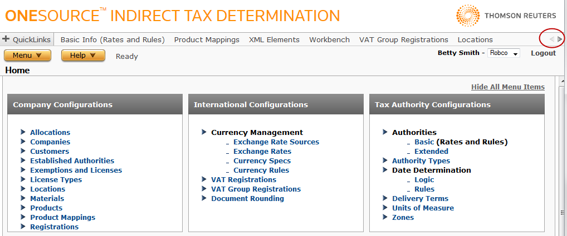Viewport: 567px width, 236px height.
Task: Click the QuickLinks plus icon
Action: coord(7,39)
